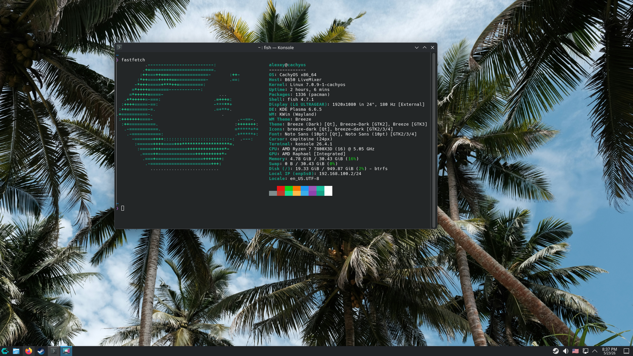Click the 'Swap: 0 B / 30.43 GiB' line
This screenshot has width=633, height=356.
[303, 164]
